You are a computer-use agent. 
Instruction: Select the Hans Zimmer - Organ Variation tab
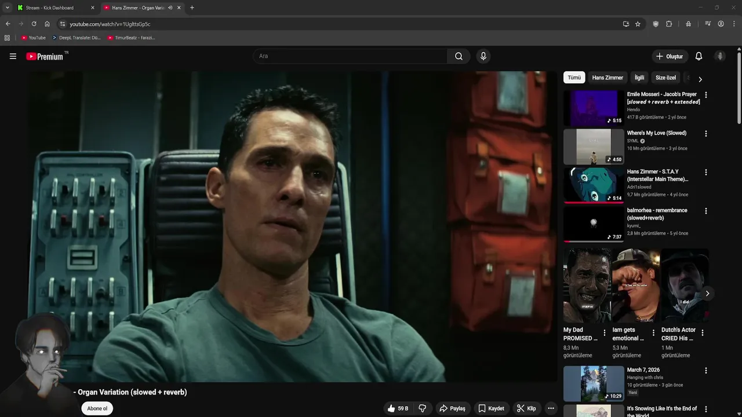[143, 8]
